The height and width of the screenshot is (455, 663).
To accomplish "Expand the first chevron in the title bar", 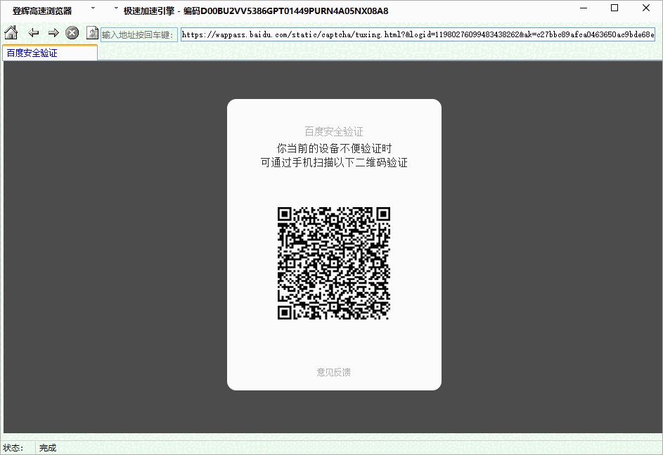I will pos(92,9).
